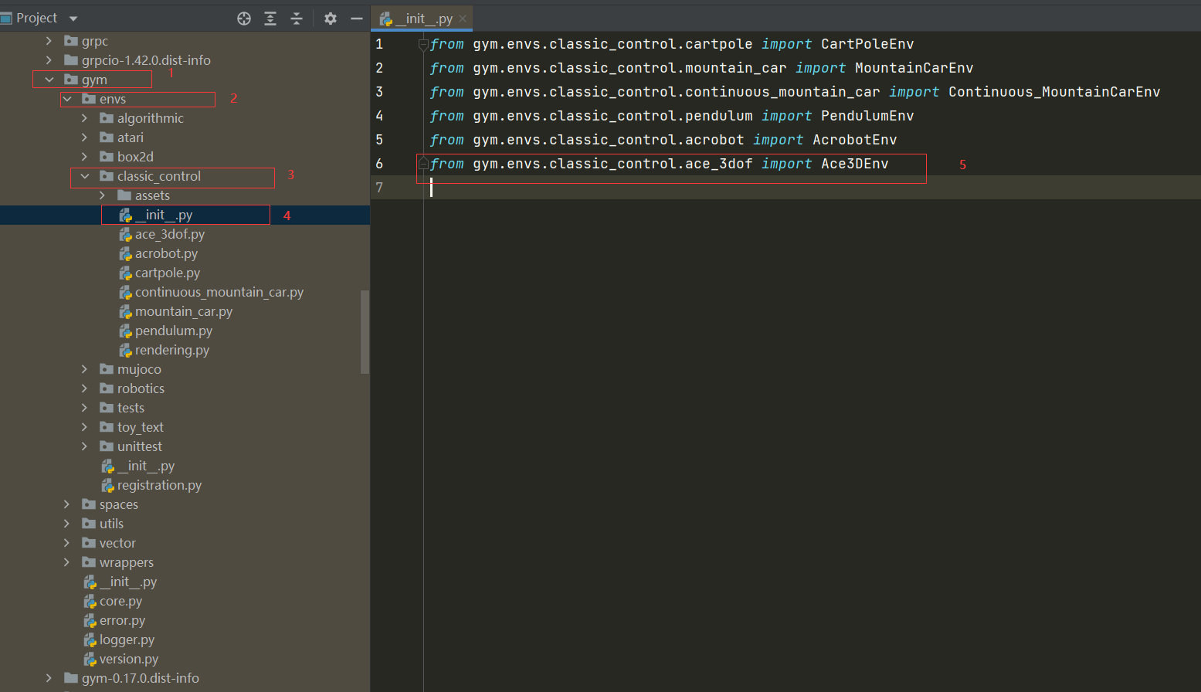Select core.py file icon
This screenshot has height=692, width=1201.
pyautogui.click(x=90, y=601)
